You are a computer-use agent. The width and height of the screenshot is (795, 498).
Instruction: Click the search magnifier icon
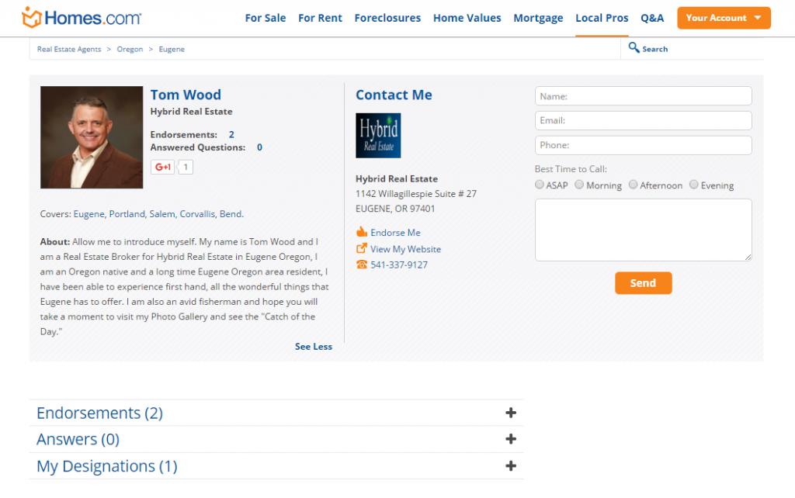(x=634, y=47)
